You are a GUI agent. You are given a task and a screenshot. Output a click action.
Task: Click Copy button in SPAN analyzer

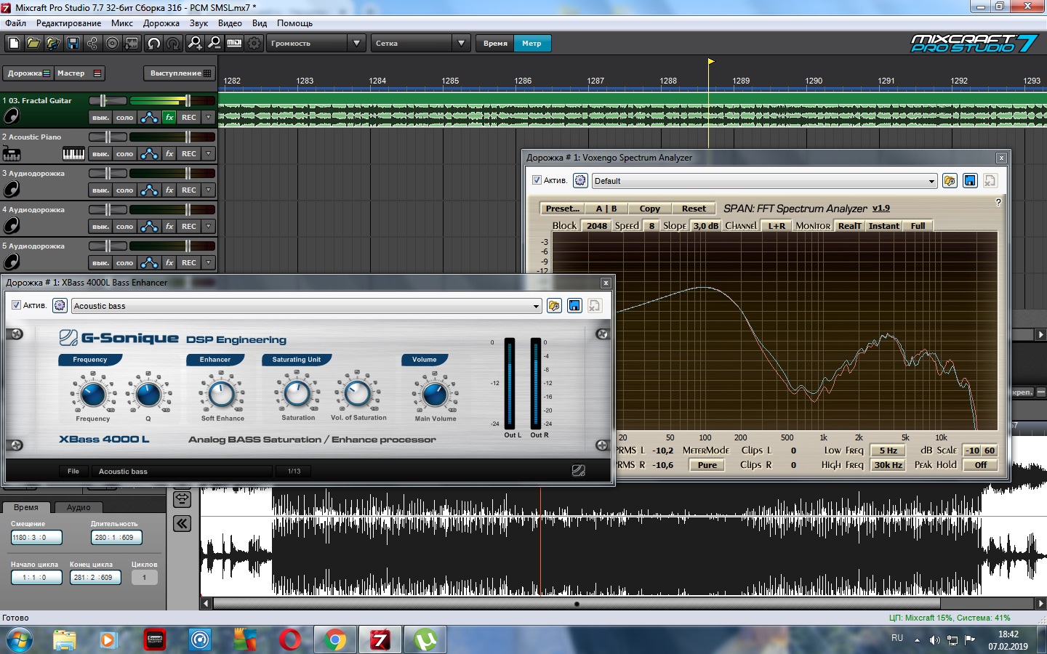pyautogui.click(x=650, y=209)
